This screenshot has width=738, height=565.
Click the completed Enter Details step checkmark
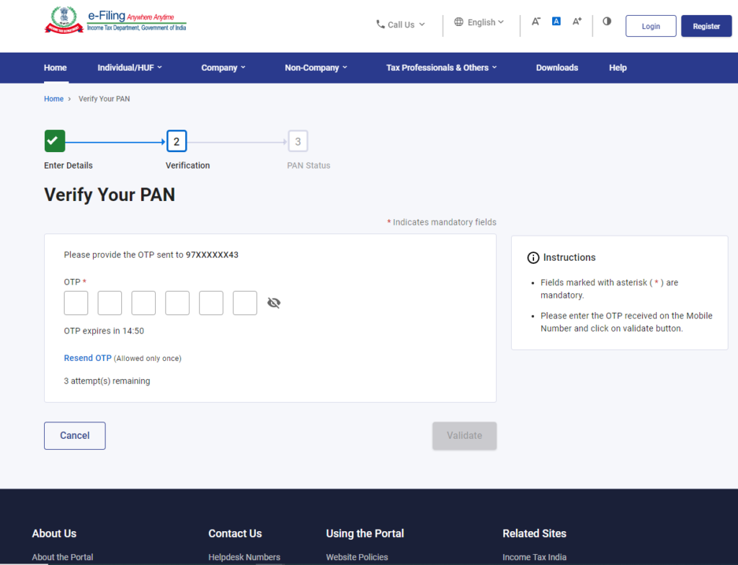54,141
